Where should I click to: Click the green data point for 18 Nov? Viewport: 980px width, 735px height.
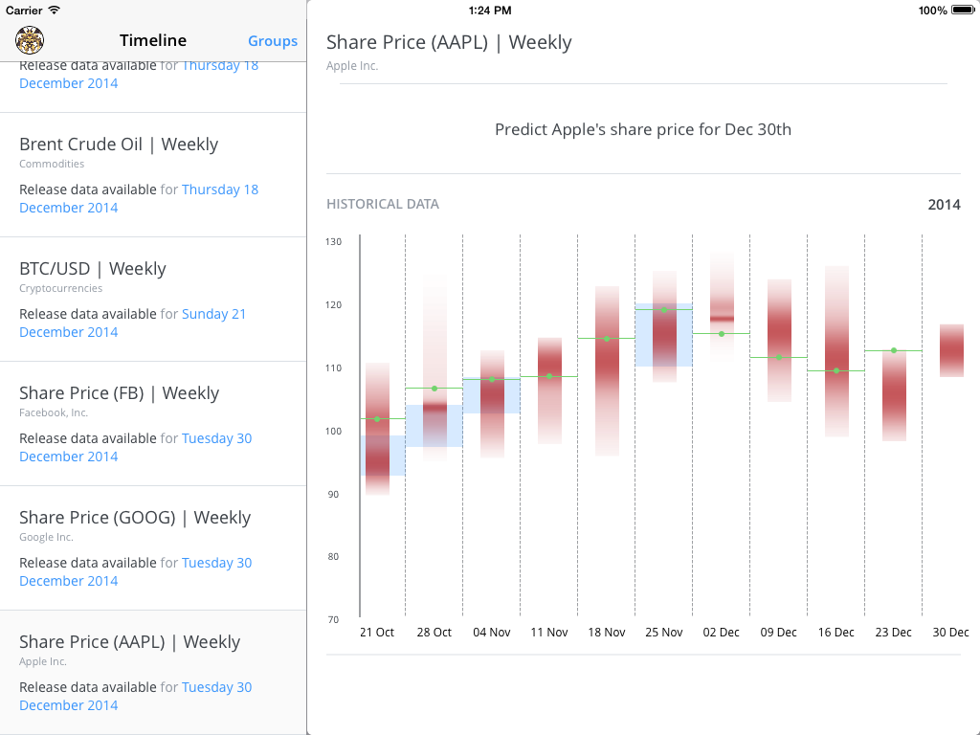607,339
